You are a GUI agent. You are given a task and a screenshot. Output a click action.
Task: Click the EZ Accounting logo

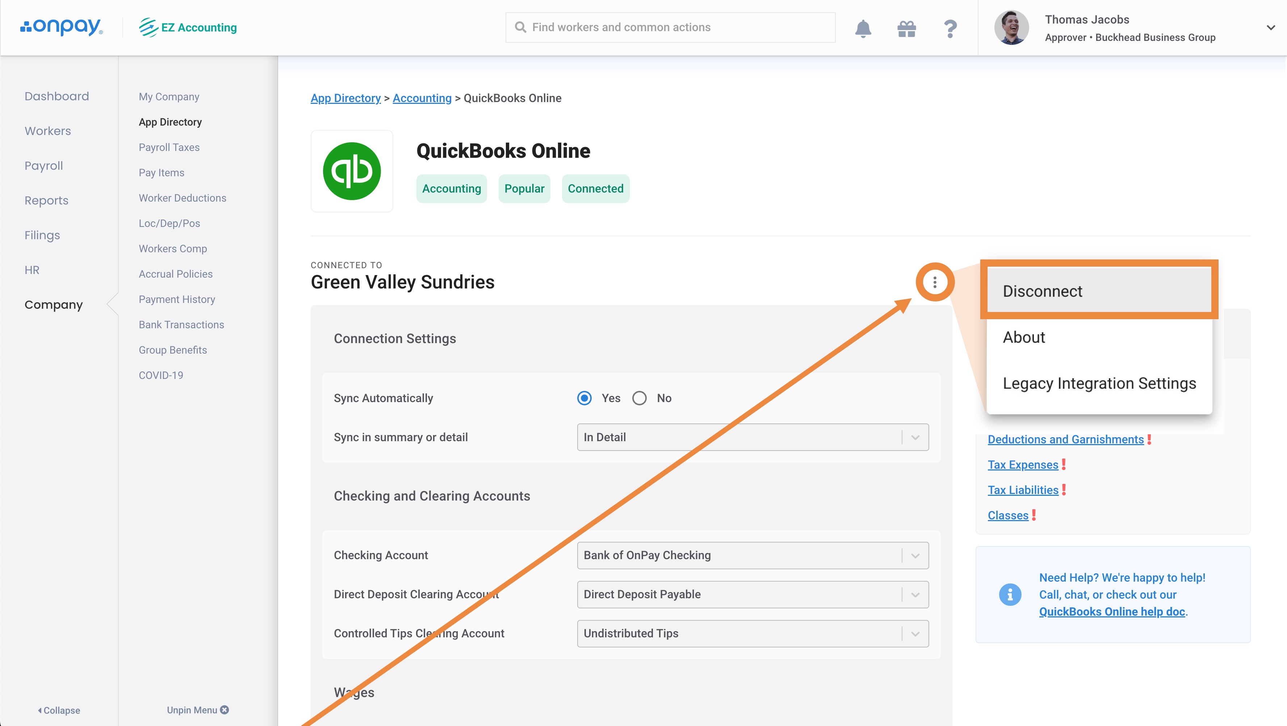pyautogui.click(x=188, y=28)
